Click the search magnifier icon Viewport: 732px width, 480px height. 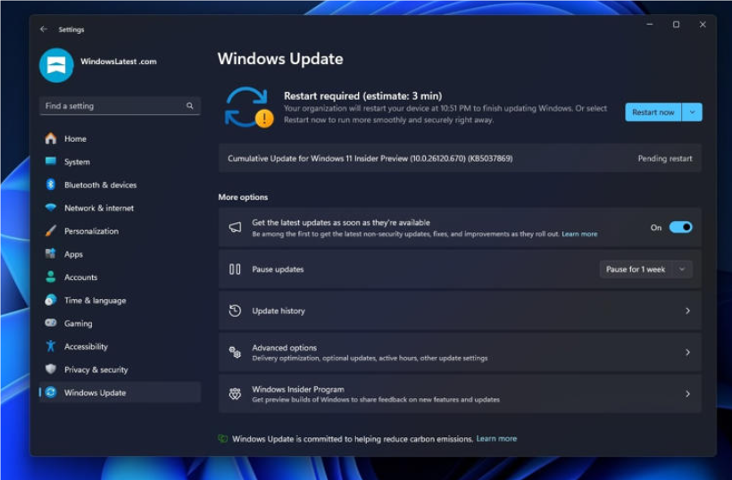189,106
